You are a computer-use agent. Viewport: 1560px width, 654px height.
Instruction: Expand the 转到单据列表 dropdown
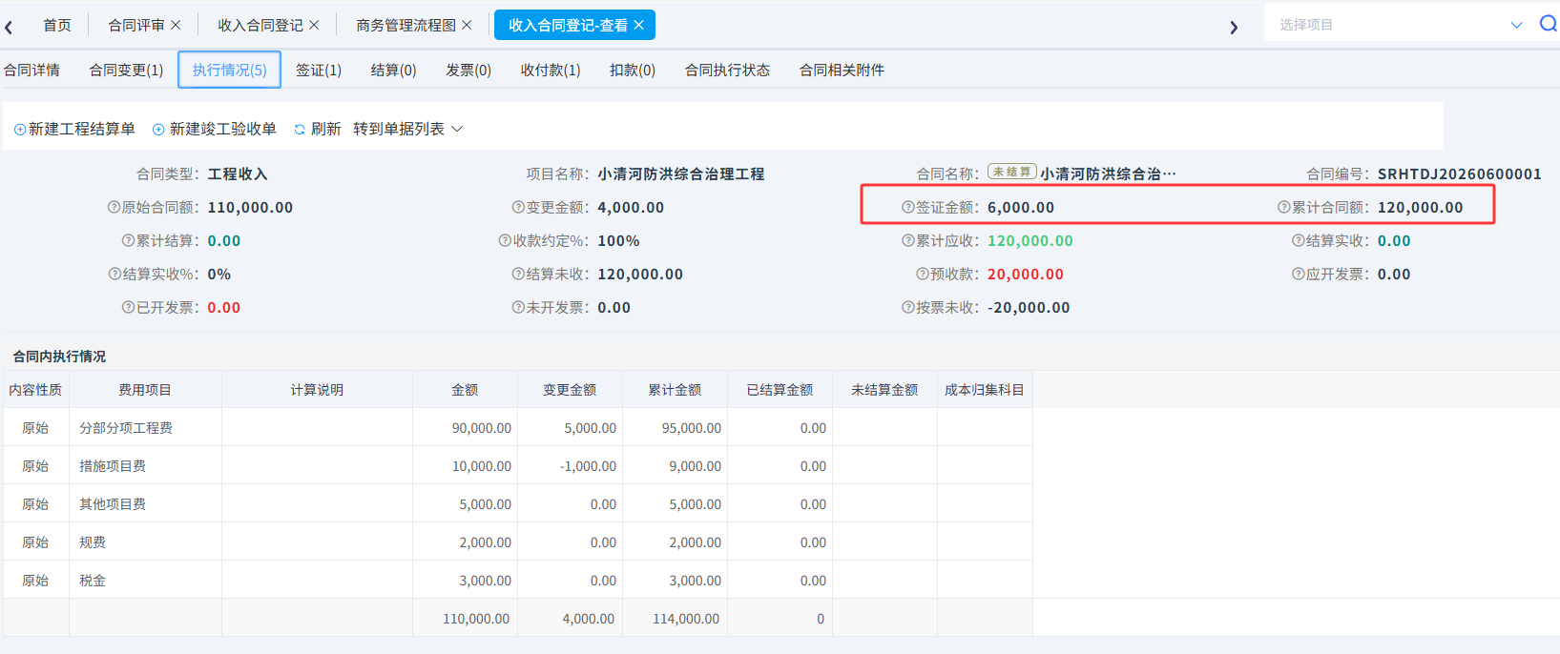click(x=457, y=129)
